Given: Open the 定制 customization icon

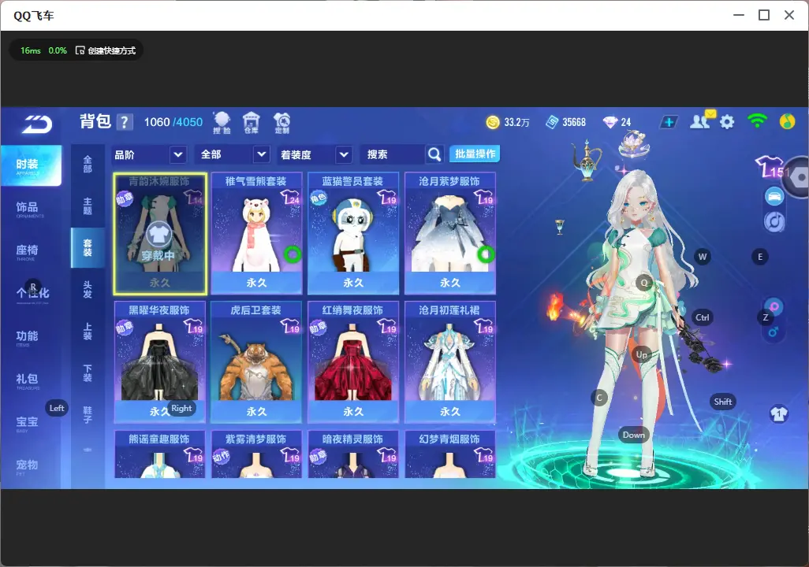Looking at the screenshot, I should pos(281,123).
